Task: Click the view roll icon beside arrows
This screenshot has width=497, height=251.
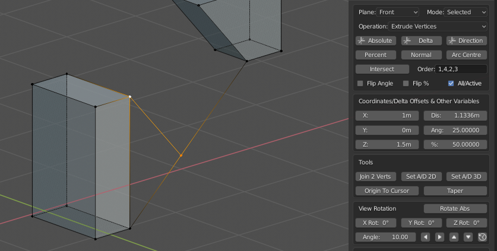Action: (x=482, y=237)
